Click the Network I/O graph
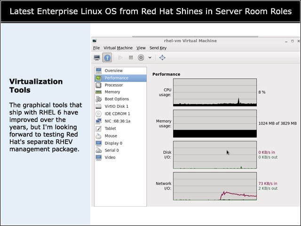The image size is (301, 226). [215, 186]
